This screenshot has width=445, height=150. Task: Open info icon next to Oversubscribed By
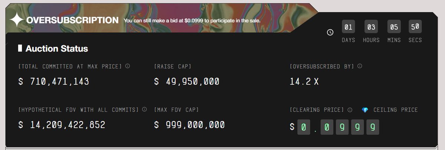tap(360, 66)
